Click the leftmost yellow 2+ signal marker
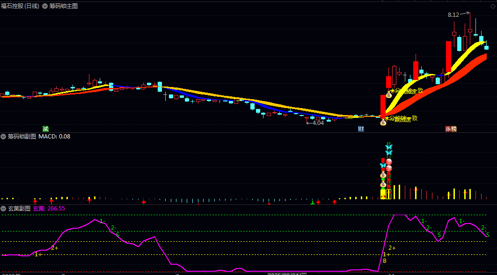 click(54, 248)
